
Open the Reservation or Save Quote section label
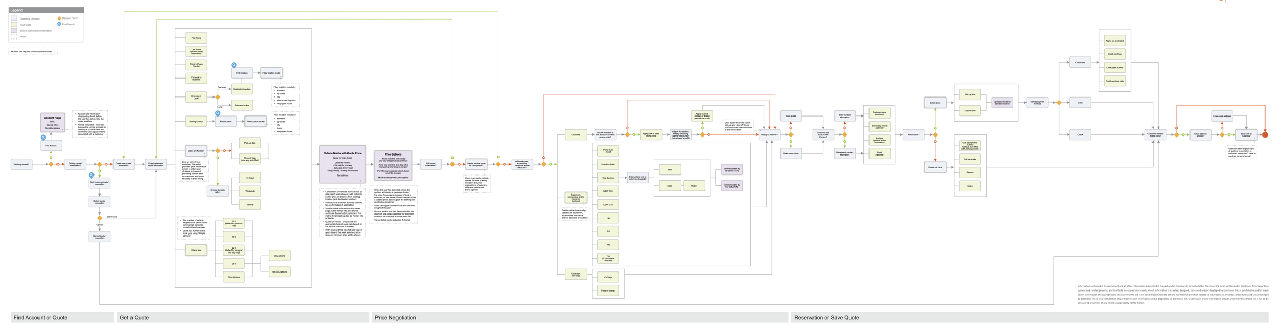tap(1030, 318)
